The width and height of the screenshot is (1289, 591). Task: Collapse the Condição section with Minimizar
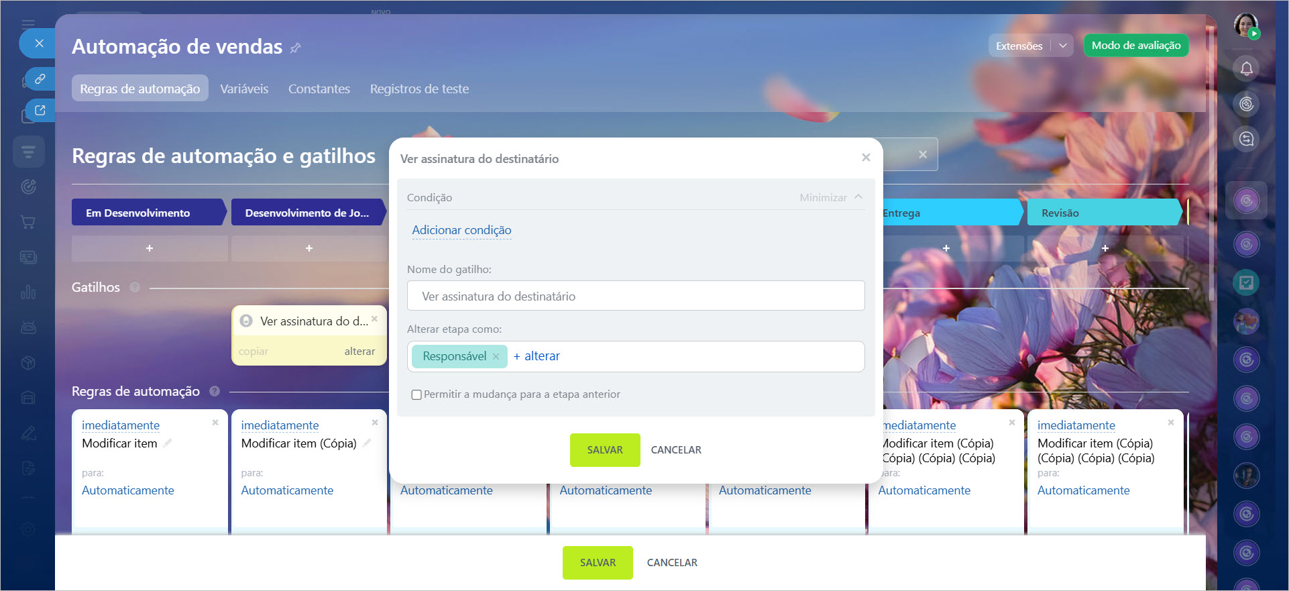(x=830, y=197)
